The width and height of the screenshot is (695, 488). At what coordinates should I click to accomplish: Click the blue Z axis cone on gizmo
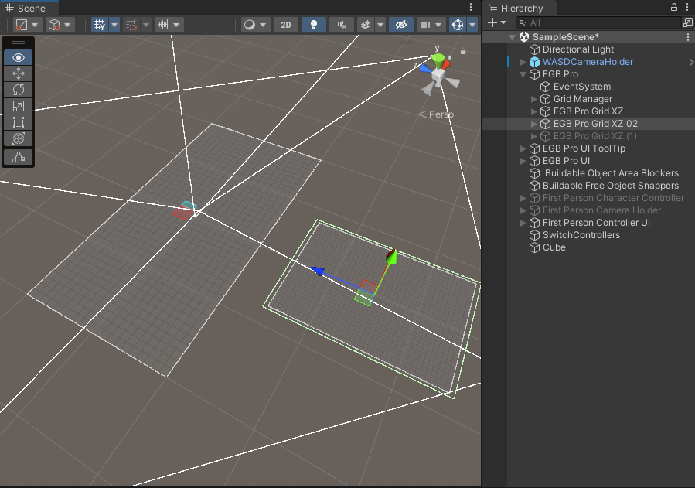[426, 69]
